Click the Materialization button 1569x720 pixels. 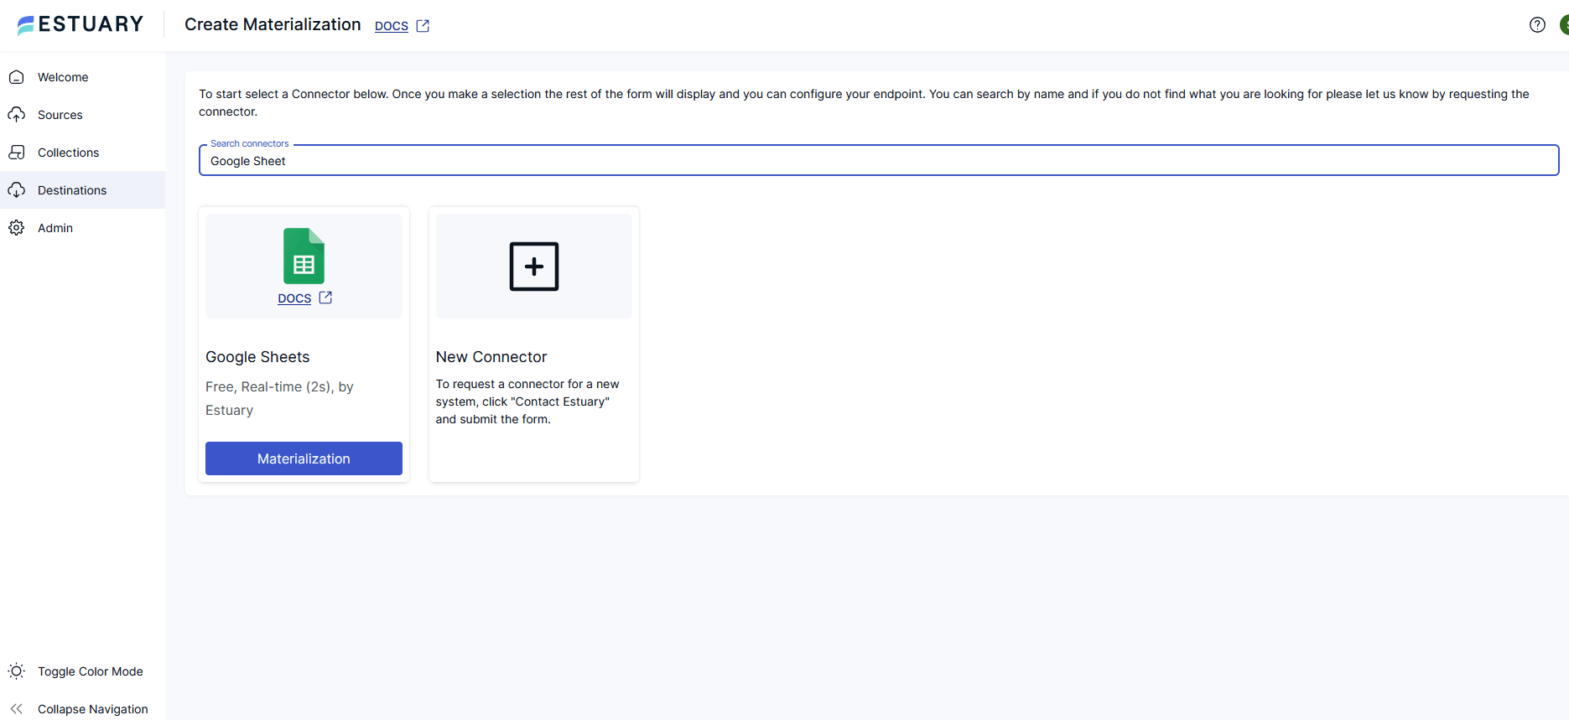coord(304,458)
